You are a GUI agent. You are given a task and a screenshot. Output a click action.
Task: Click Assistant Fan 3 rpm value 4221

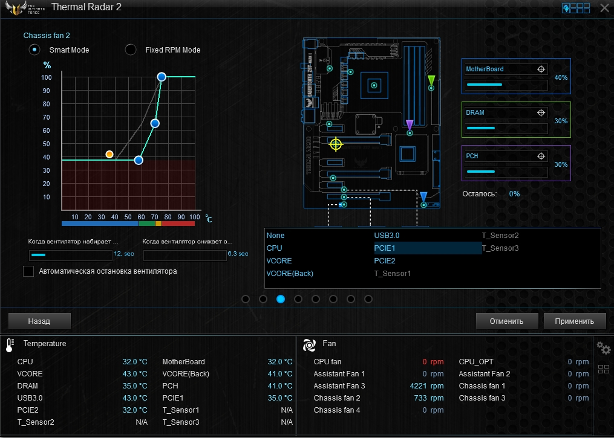(418, 386)
